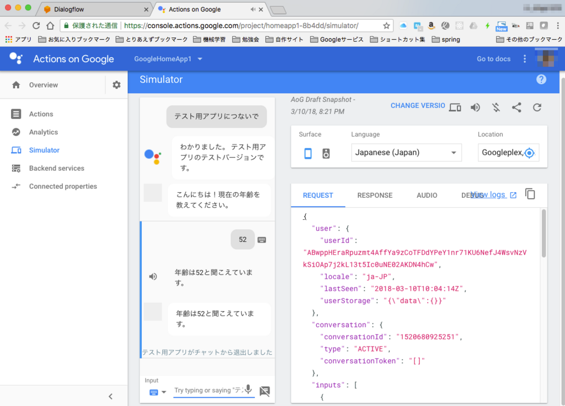Click the Amazon extension icon

(431, 25)
